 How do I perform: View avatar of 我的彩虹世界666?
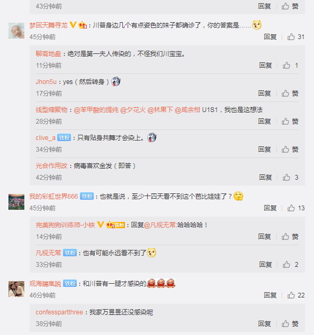click(x=16, y=202)
